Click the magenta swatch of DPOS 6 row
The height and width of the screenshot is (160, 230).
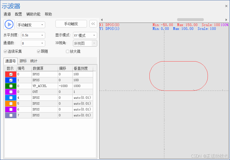tap(11, 110)
